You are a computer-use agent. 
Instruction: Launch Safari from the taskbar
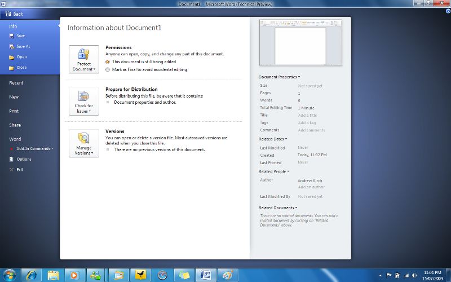click(162, 275)
